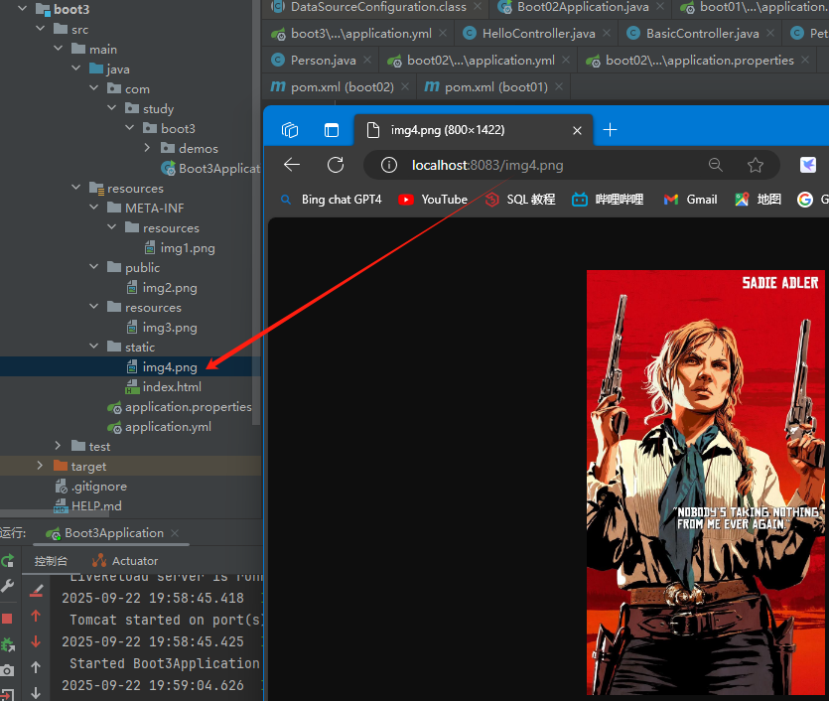Collapse the java source folder
This screenshot has height=701, width=829.
[76, 69]
